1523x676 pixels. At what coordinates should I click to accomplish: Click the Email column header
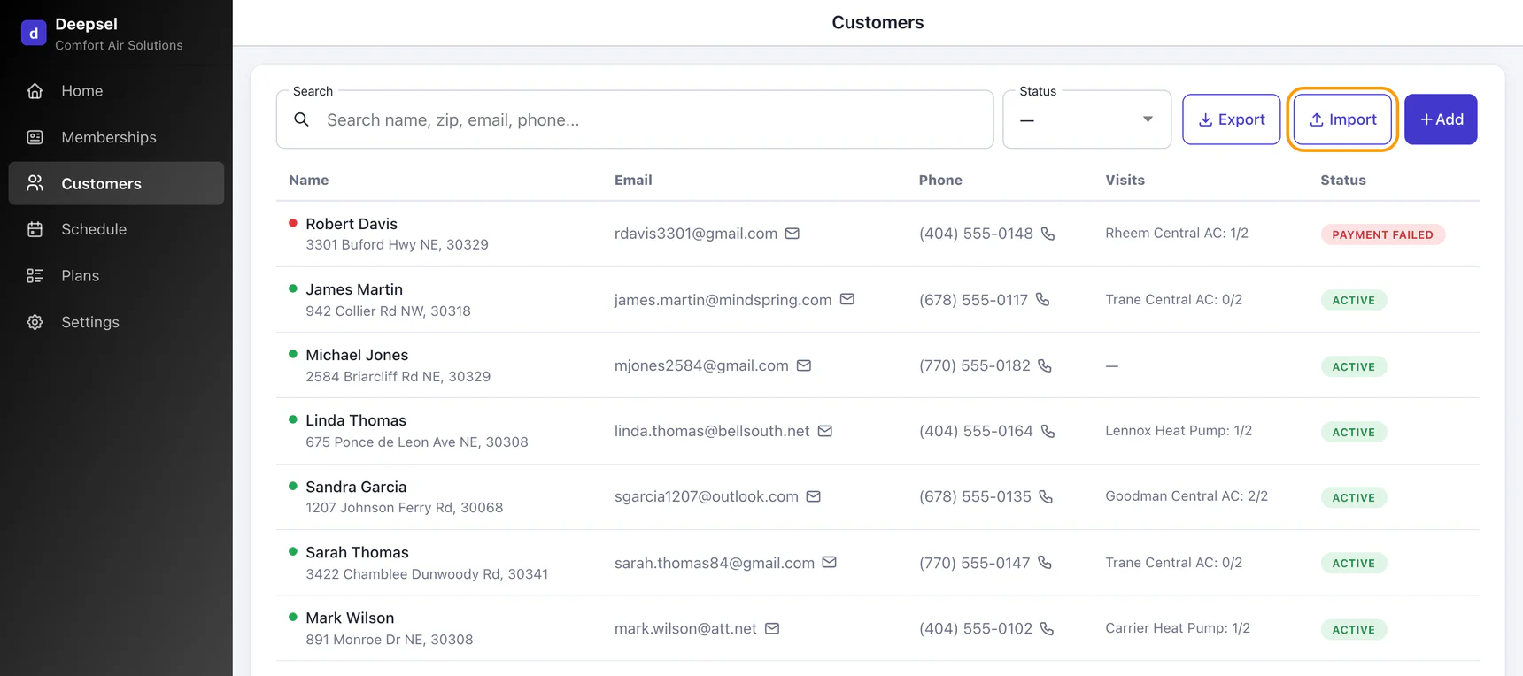coord(633,180)
